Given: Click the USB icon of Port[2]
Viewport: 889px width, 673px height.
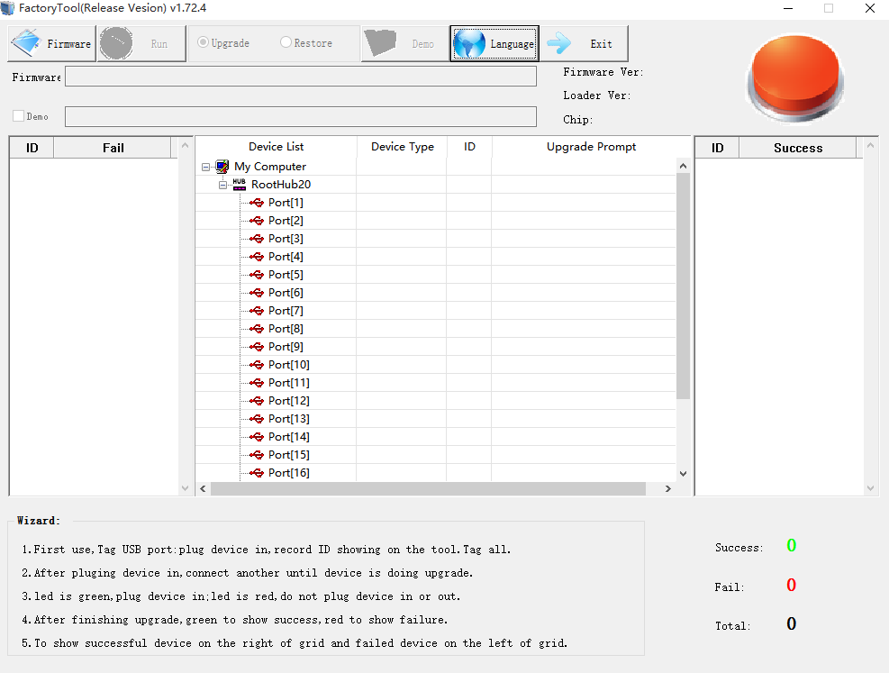Looking at the screenshot, I should point(257,221).
